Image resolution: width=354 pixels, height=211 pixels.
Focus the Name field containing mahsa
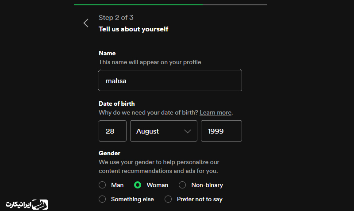pyautogui.click(x=170, y=81)
